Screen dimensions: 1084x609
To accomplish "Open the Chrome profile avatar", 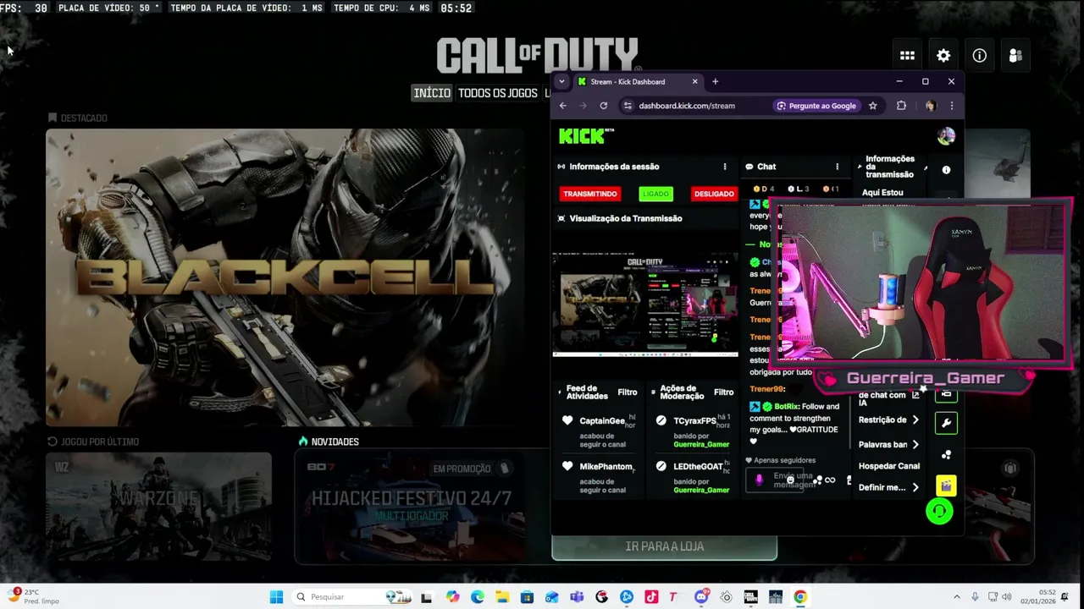I will (931, 106).
